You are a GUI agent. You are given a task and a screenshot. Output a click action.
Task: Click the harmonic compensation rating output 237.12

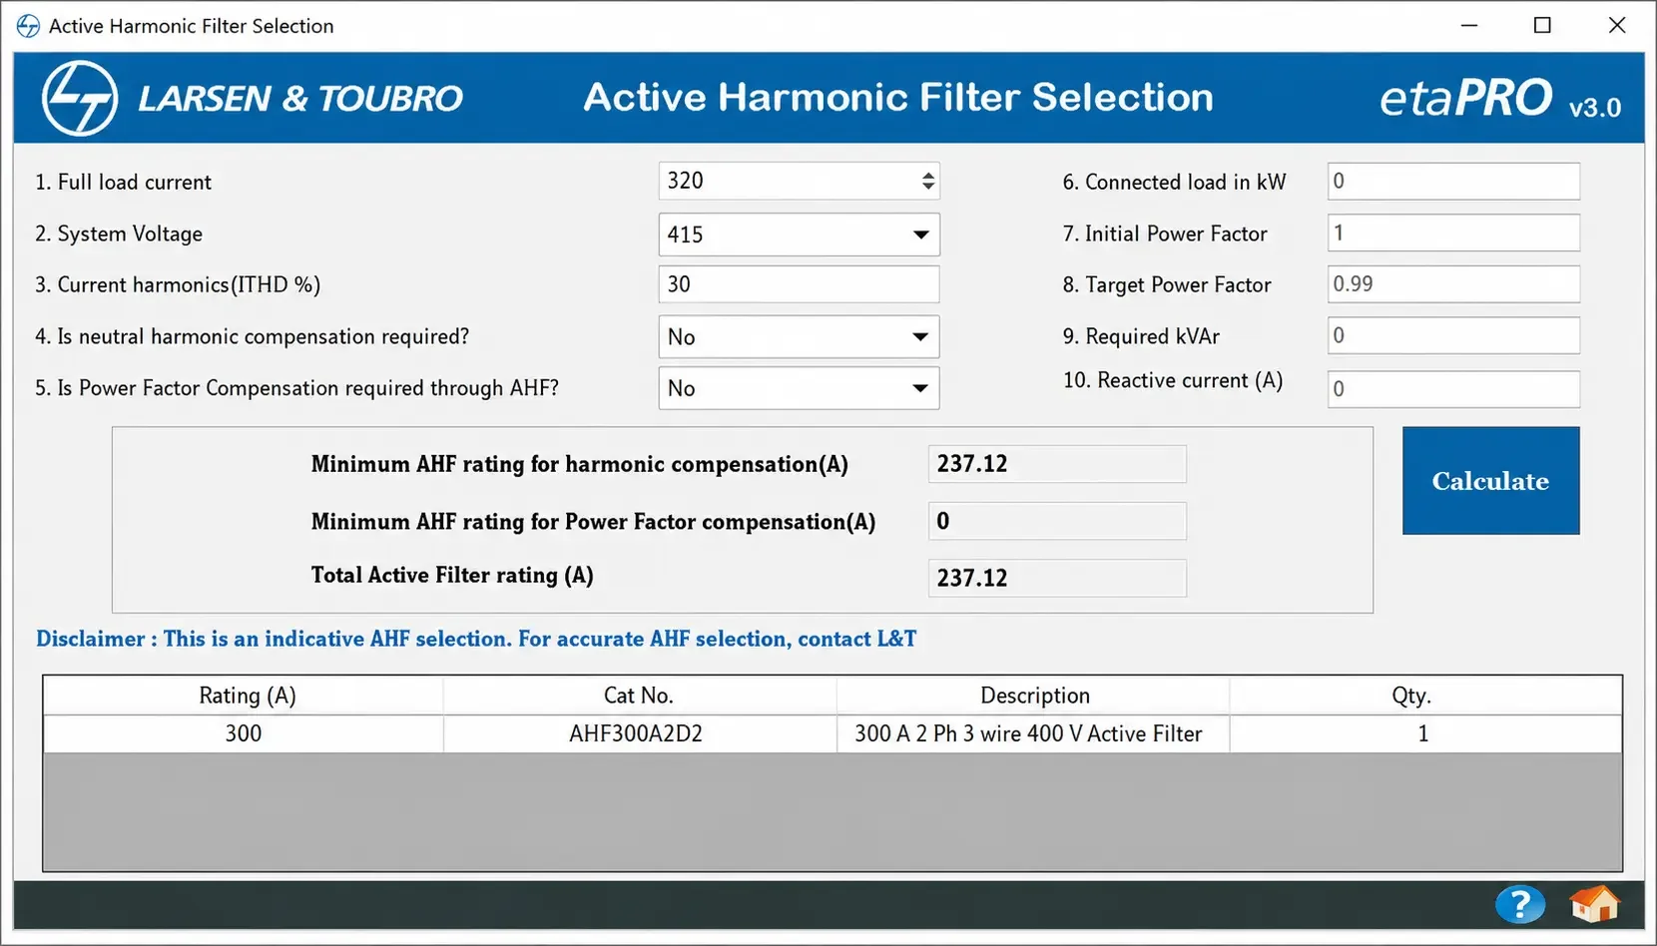[x=1057, y=464]
